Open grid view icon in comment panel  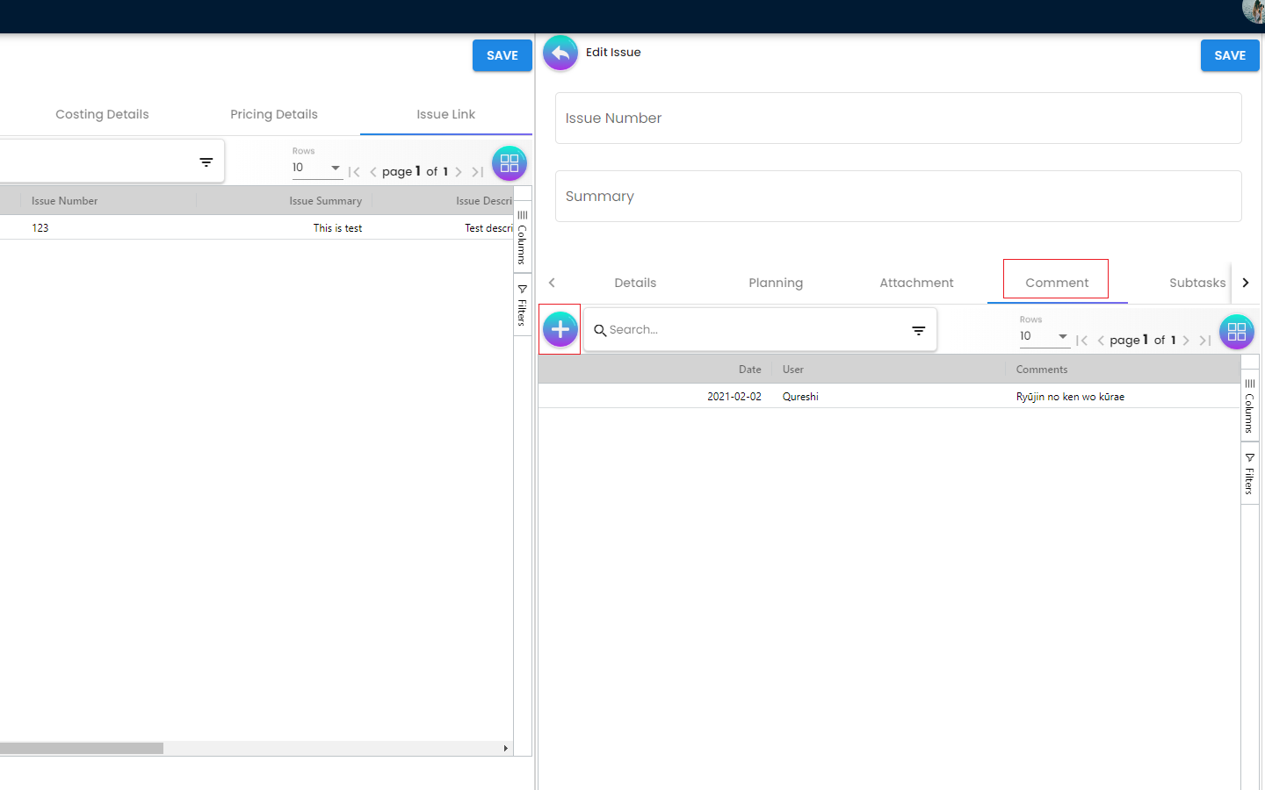1236,332
